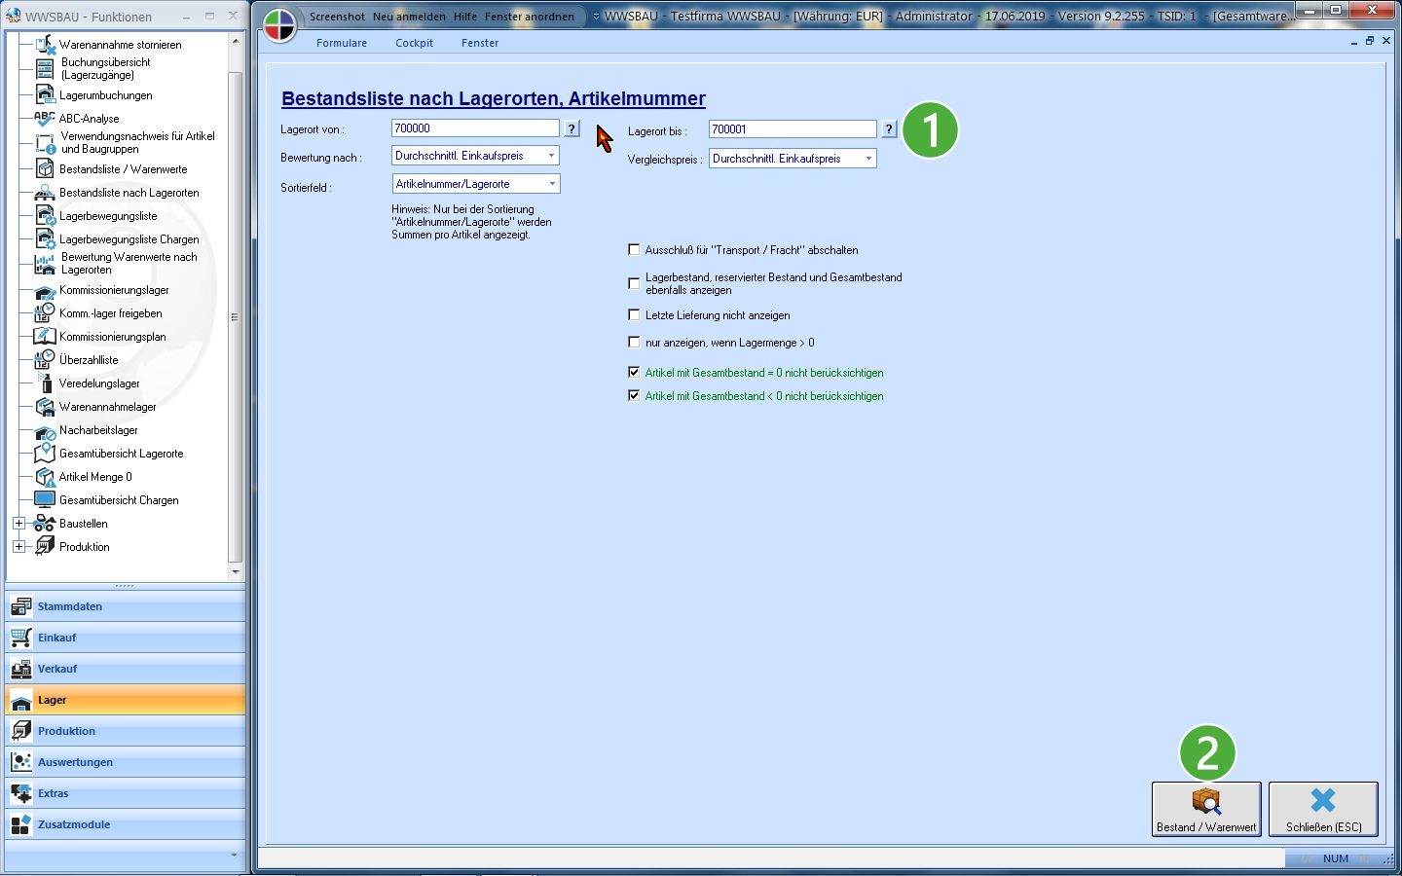Screen dimensions: 1402x876
Task: Click the Verwendungsnachweis für Artikel icon
Action: click(45, 143)
